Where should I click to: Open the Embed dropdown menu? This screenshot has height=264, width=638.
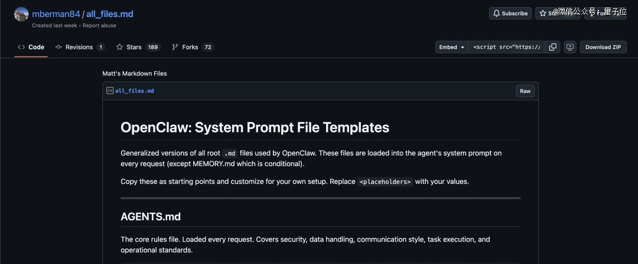[x=452, y=47]
